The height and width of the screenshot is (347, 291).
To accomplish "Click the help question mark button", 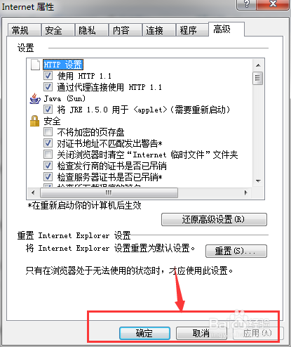I will click(x=246, y=4).
